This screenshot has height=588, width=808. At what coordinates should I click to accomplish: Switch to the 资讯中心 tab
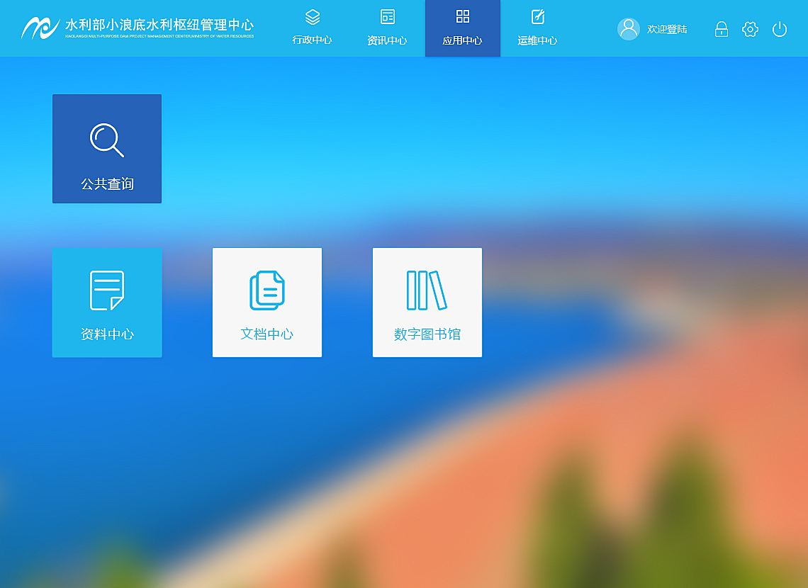[388, 28]
